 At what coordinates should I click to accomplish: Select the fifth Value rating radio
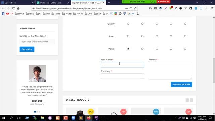coord(185,49)
